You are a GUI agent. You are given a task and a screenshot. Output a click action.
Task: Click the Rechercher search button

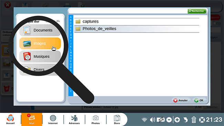(197, 11)
